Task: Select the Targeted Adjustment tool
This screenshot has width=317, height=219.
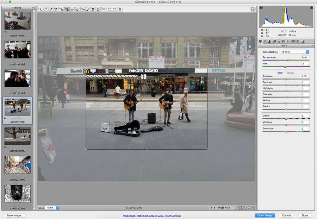Action: point(61,9)
